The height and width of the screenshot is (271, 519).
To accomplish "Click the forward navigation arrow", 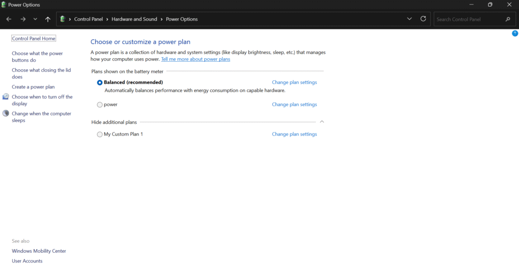I will 23,19.
